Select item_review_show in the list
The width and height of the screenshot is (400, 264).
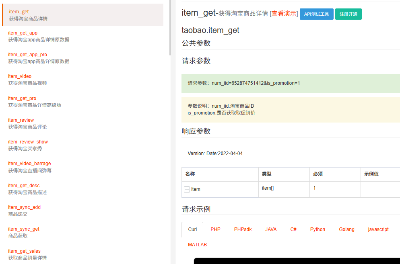point(28,142)
